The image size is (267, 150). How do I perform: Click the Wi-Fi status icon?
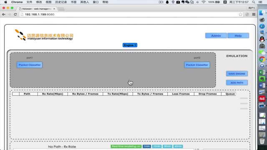click(x=204, y=2)
